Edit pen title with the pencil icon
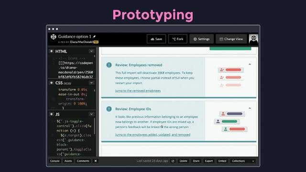 point(94,36)
